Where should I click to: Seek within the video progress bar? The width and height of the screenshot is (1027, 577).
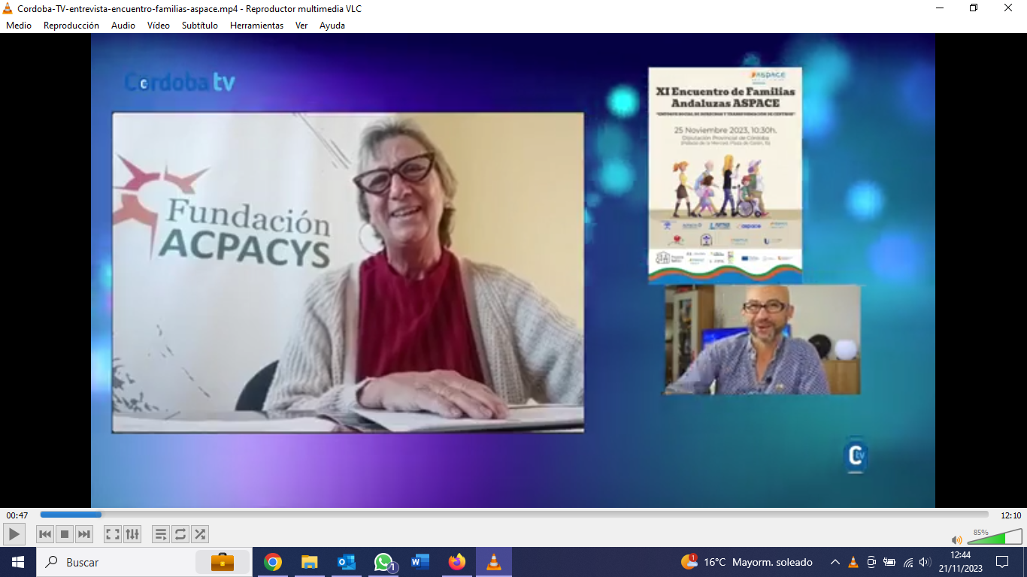(x=514, y=515)
